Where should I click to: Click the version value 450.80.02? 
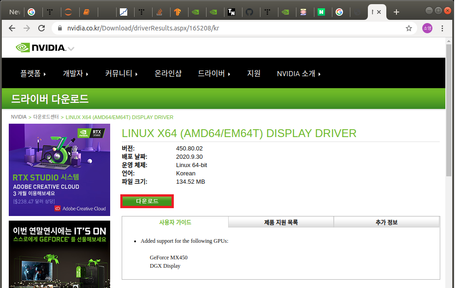[x=189, y=148]
